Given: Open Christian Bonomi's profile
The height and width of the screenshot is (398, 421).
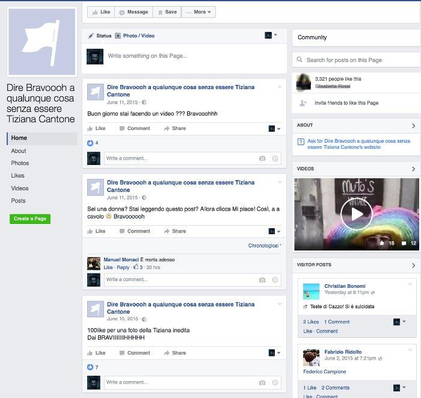Looking at the screenshot, I should (345, 286).
